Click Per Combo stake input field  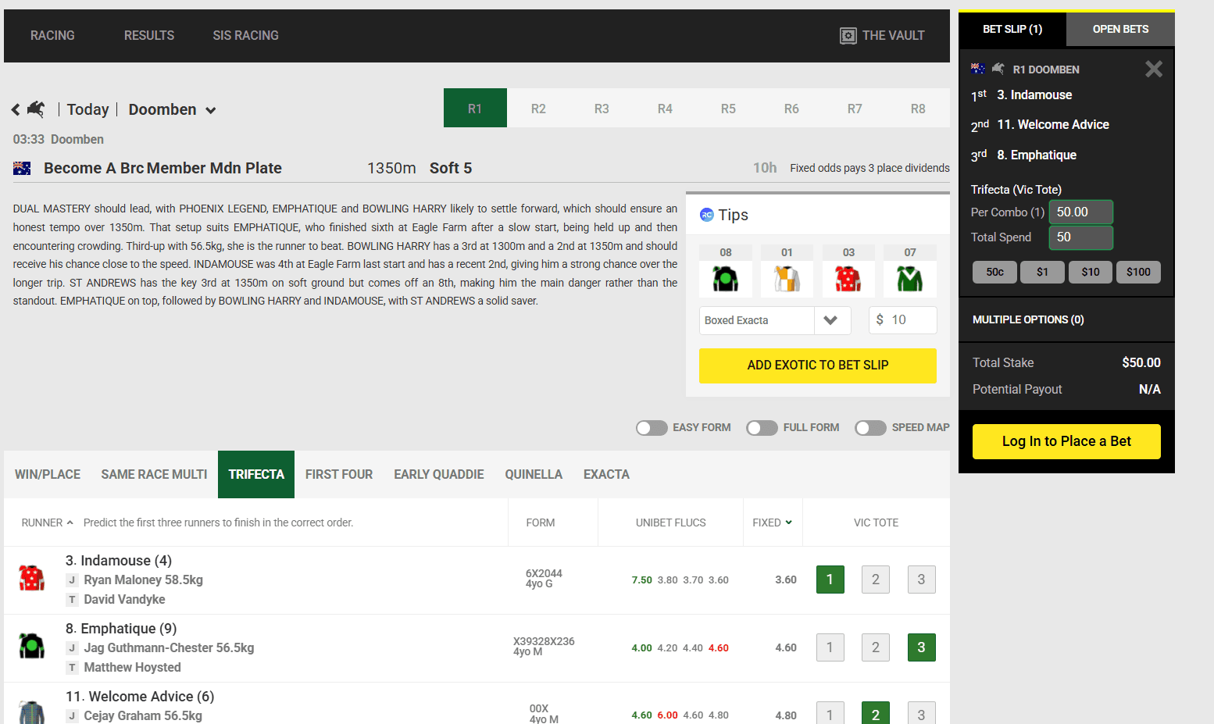pos(1081,212)
